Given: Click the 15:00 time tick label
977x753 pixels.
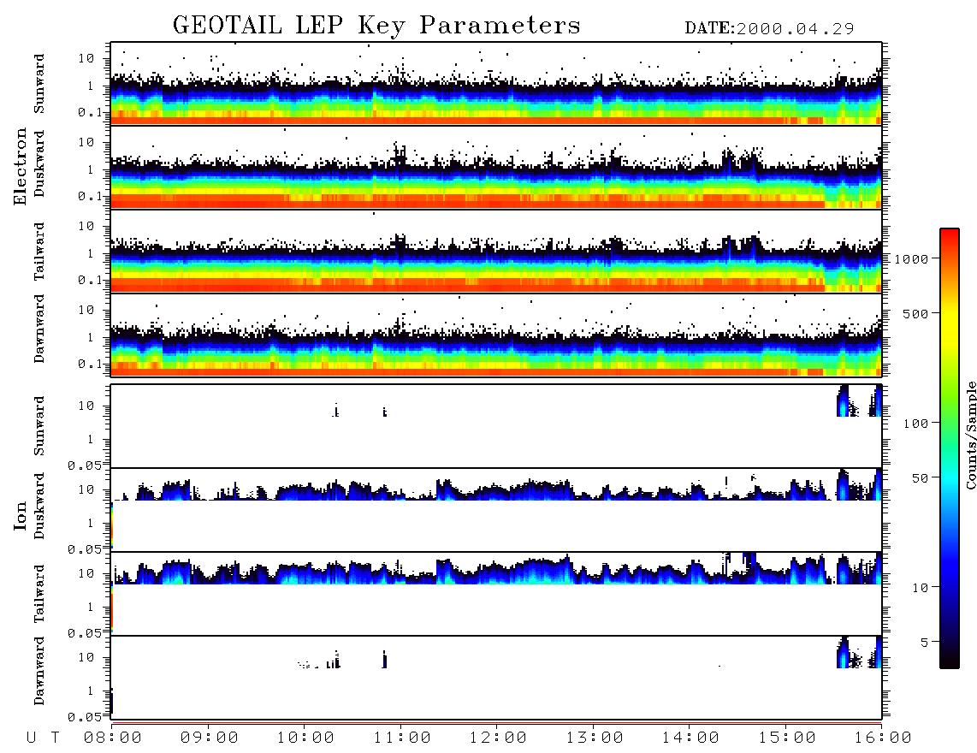Looking at the screenshot, I should 787,738.
